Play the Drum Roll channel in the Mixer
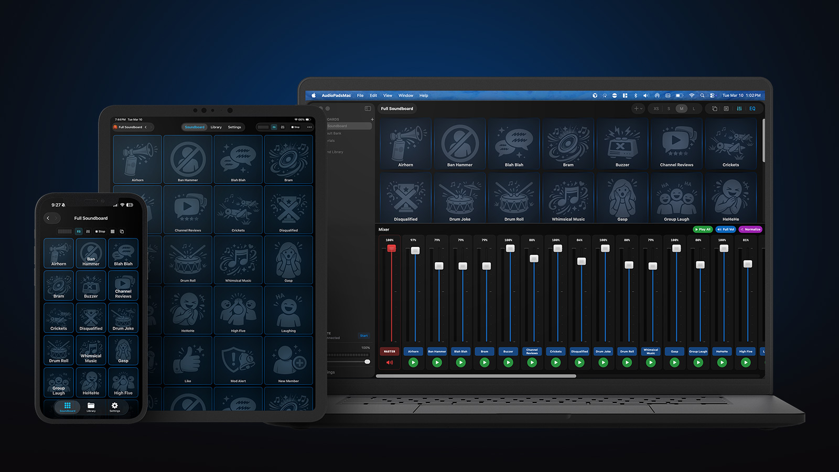 [x=627, y=362]
